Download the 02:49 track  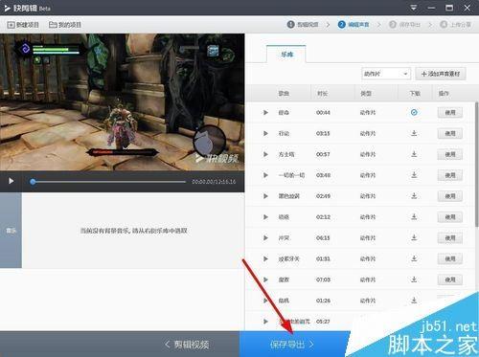click(414, 196)
